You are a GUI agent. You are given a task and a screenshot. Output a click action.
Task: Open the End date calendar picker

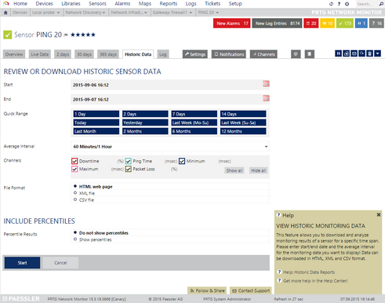266,98
